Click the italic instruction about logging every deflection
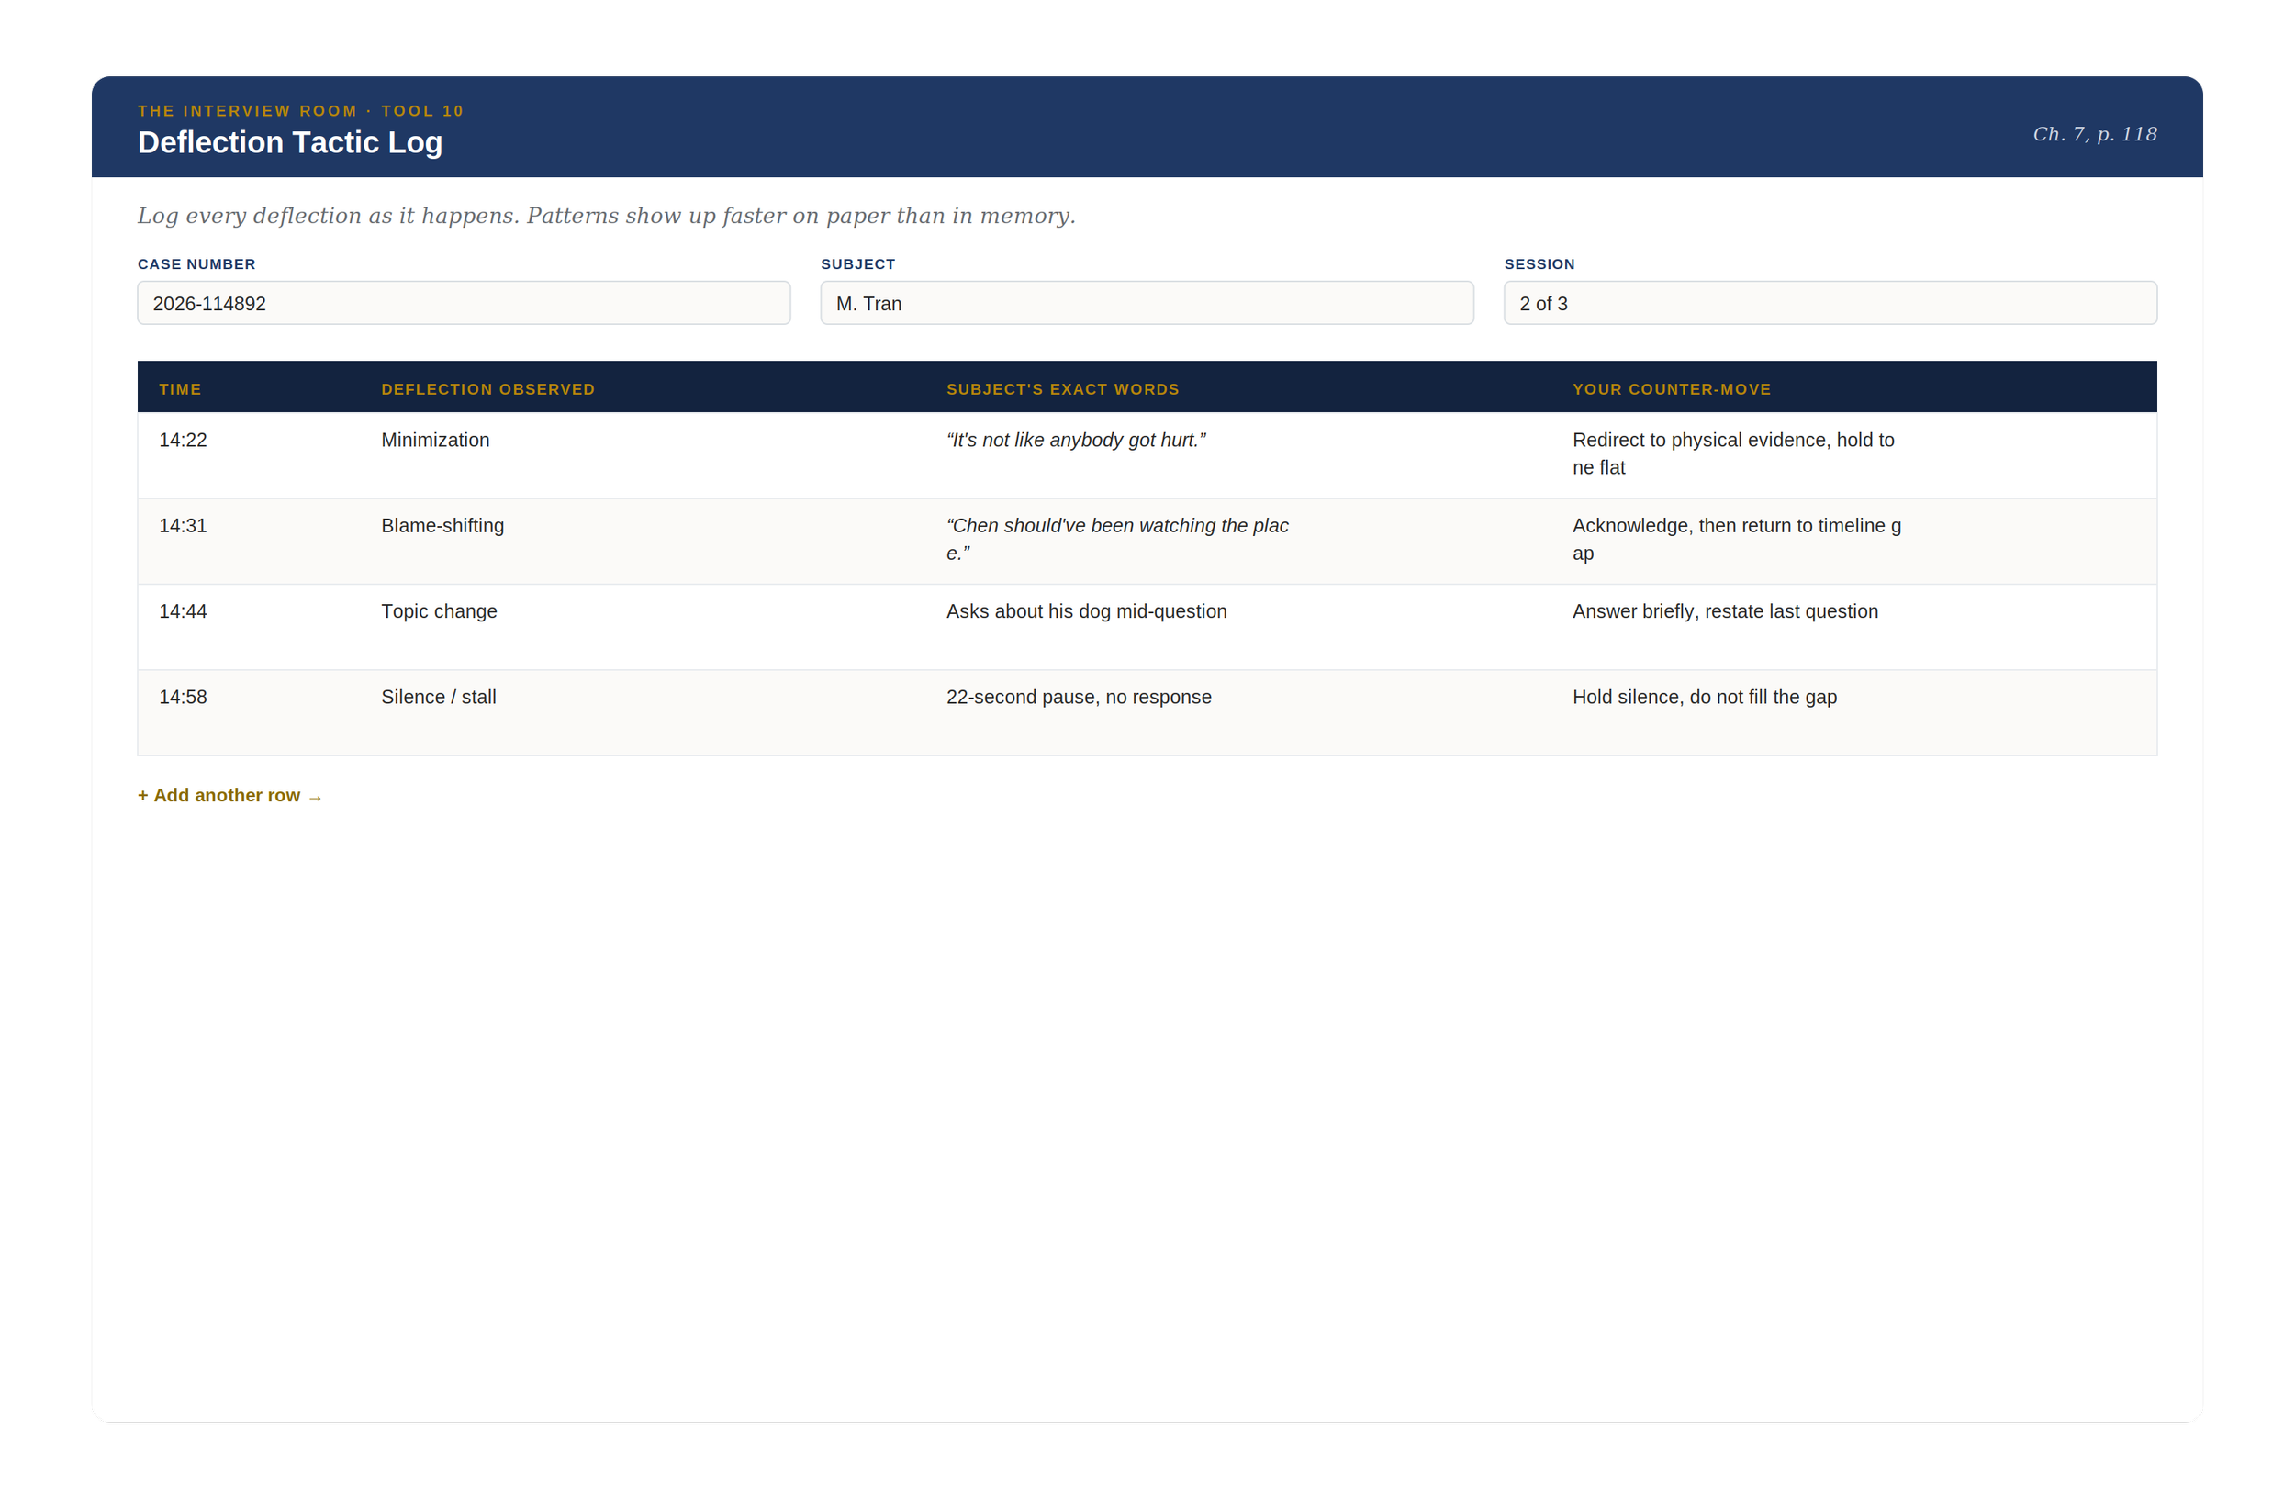This screenshot has width=2295, height=1499. [606, 215]
